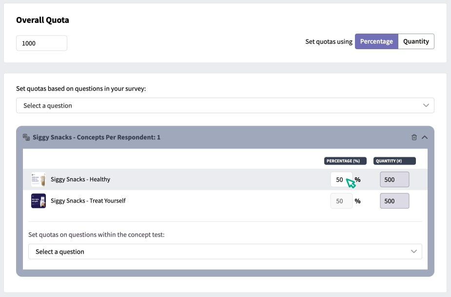Switch quota mode to Percentage
The image size is (451, 297).
pos(376,41)
